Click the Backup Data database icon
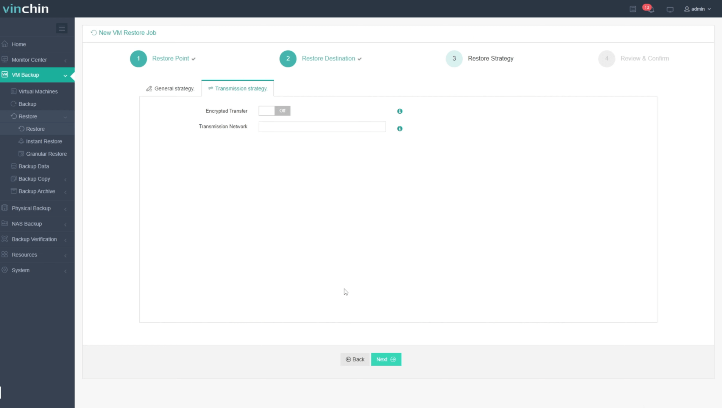722x408 pixels. coord(14,166)
